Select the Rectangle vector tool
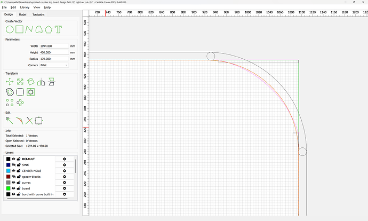 coord(19,29)
